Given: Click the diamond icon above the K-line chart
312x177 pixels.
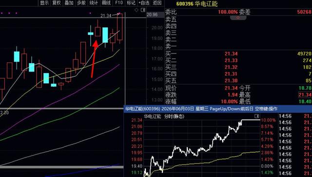Looking at the screenshot, I should 136,10.
